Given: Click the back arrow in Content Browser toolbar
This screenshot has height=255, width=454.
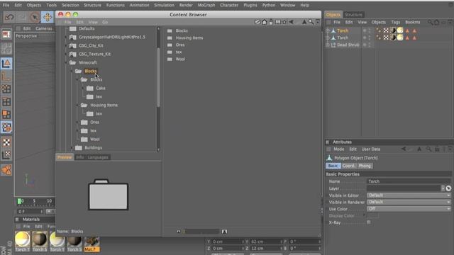Looking at the screenshot, I should click(x=291, y=22).
